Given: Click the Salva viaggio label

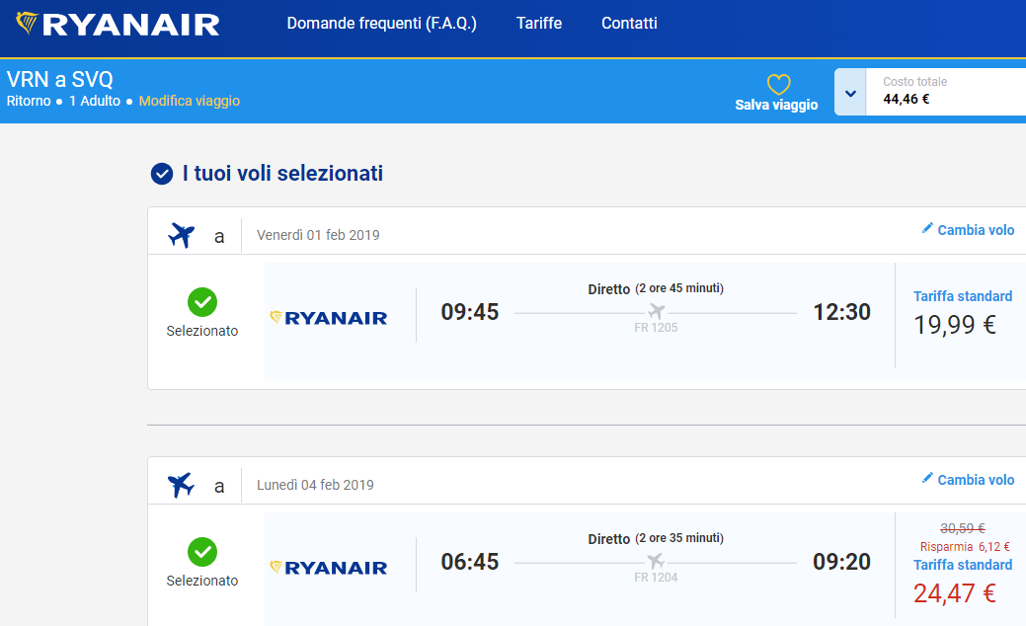Looking at the screenshot, I should pos(777,105).
